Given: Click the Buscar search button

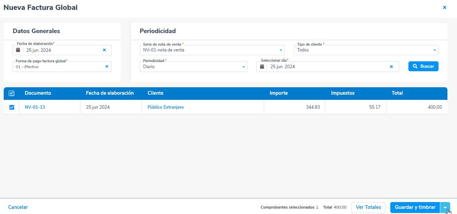Looking at the screenshot, I should click(423, 66).
